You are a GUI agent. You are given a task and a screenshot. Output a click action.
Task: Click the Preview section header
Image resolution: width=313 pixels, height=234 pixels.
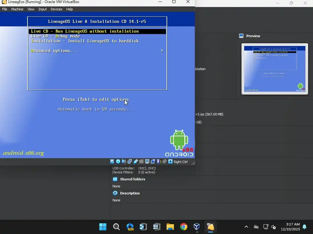pyautogui.click(x=253, y=36)
